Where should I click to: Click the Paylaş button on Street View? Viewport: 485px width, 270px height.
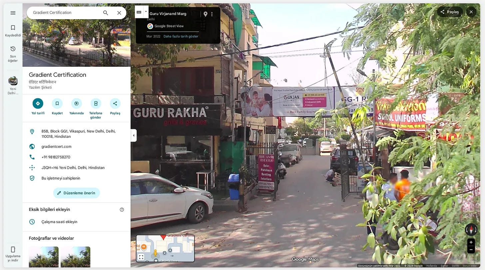pos(450,12)
